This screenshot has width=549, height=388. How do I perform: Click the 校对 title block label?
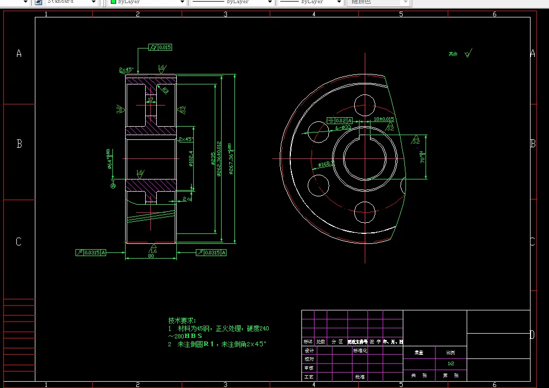coord(309,359)
